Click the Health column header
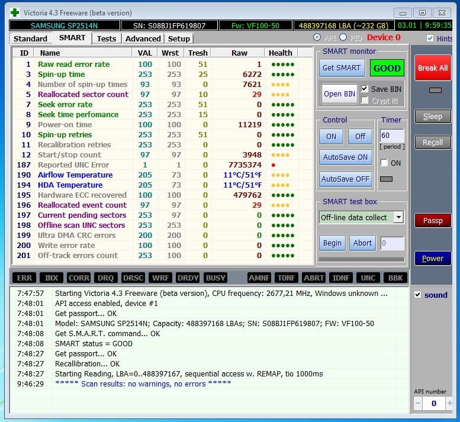 click(281, 53)
